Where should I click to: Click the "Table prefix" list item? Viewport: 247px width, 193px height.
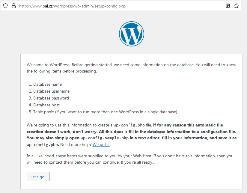coord(105,112)
